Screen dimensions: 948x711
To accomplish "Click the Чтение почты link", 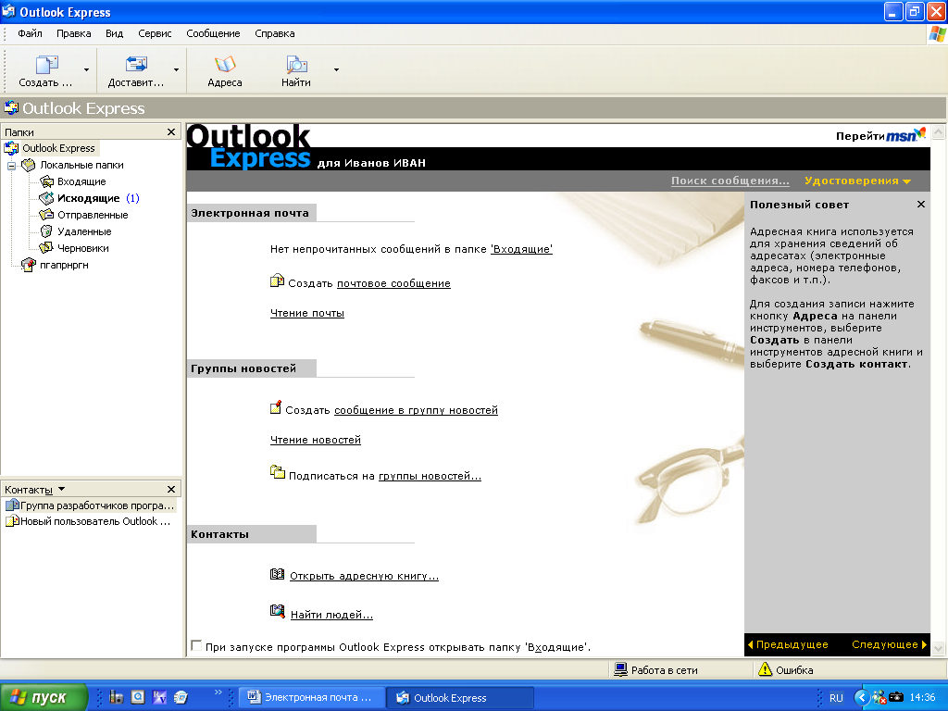I will pyautogui.click(x=307, y=313).
